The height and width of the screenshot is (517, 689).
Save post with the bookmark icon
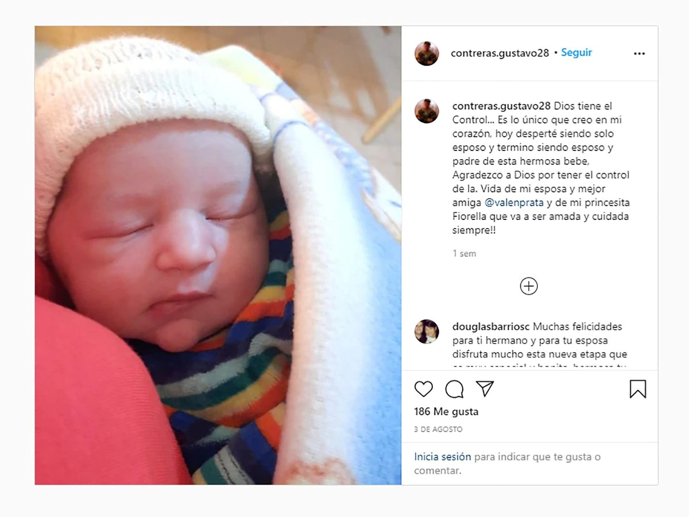638,389
